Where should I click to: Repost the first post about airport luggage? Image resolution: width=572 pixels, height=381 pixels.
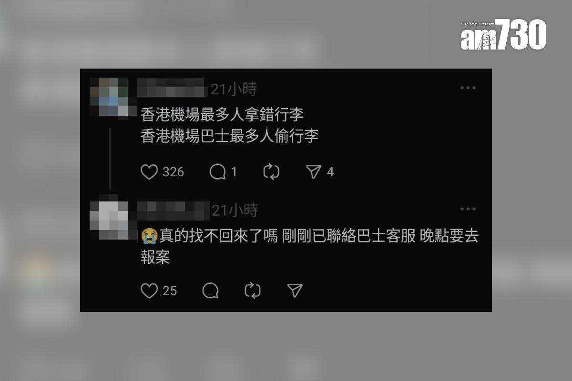point(271,172)
